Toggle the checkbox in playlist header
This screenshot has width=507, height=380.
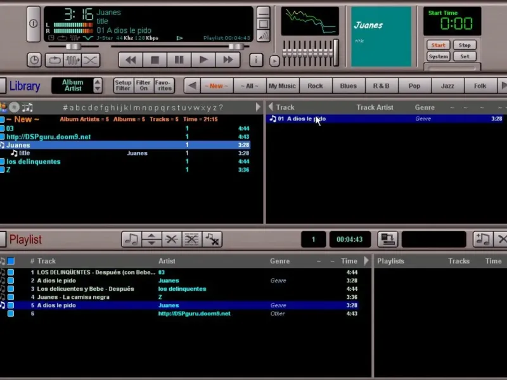point(11,261)
